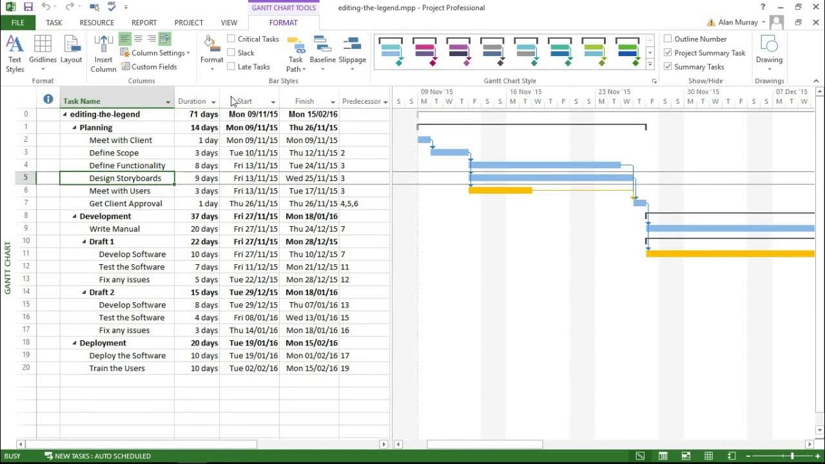Enable the Critical Tasks checkbox
The width and height of the screenshot is (825, 464).
[231, 39]
